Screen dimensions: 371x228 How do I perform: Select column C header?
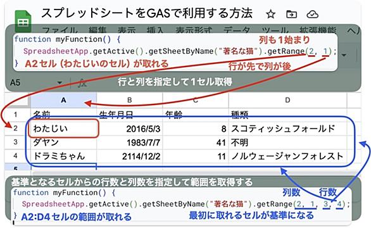(196, 100)
